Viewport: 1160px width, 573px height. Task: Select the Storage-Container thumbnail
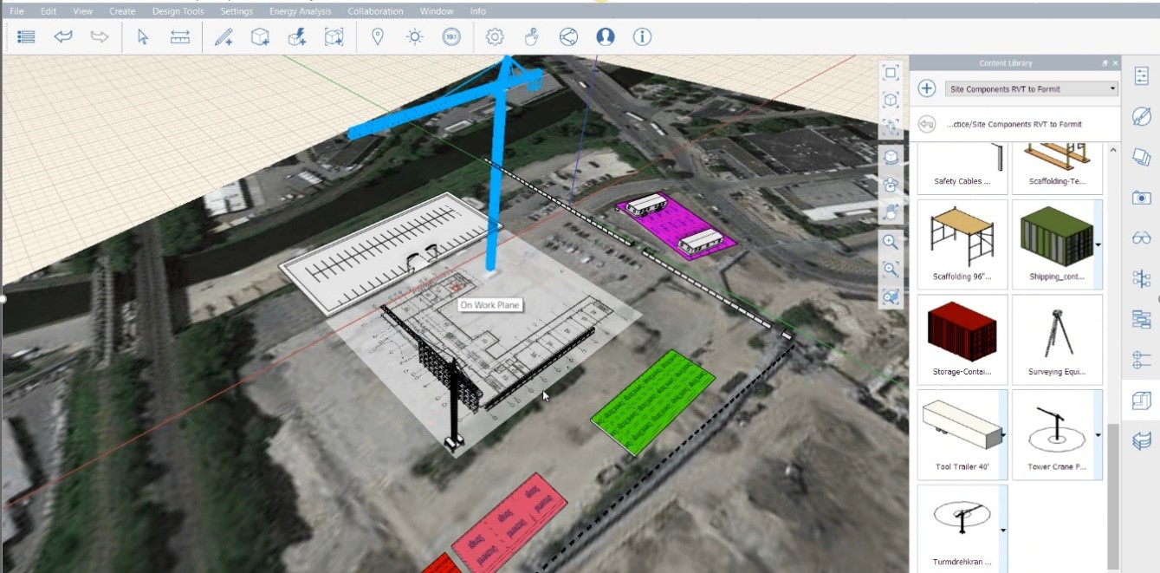tap(962, 334)
